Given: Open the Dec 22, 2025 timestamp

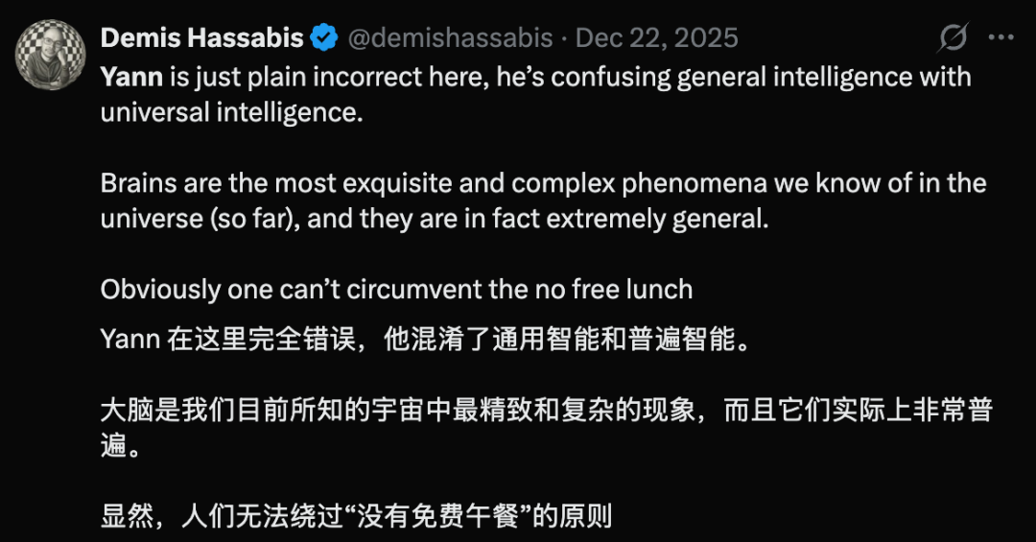Looking at the screenshot, I should pyautogui.click(x=657, y=38).
